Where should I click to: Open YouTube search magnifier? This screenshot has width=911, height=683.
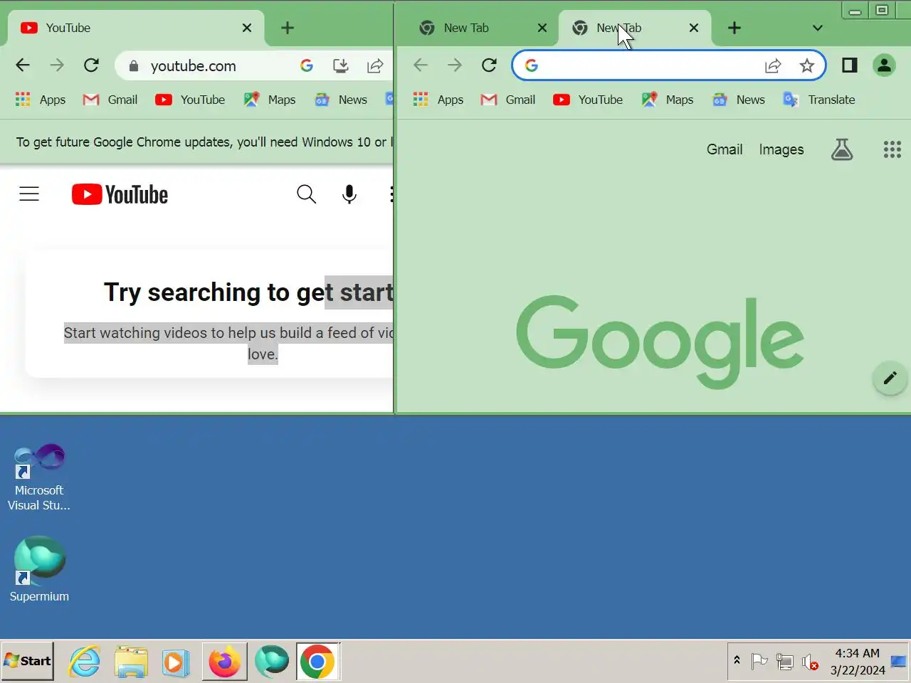[306, 194]
